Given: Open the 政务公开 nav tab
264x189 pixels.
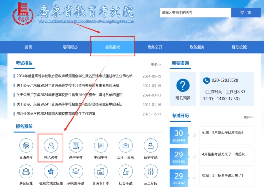Looking at the screenshot, I should 155,47.
